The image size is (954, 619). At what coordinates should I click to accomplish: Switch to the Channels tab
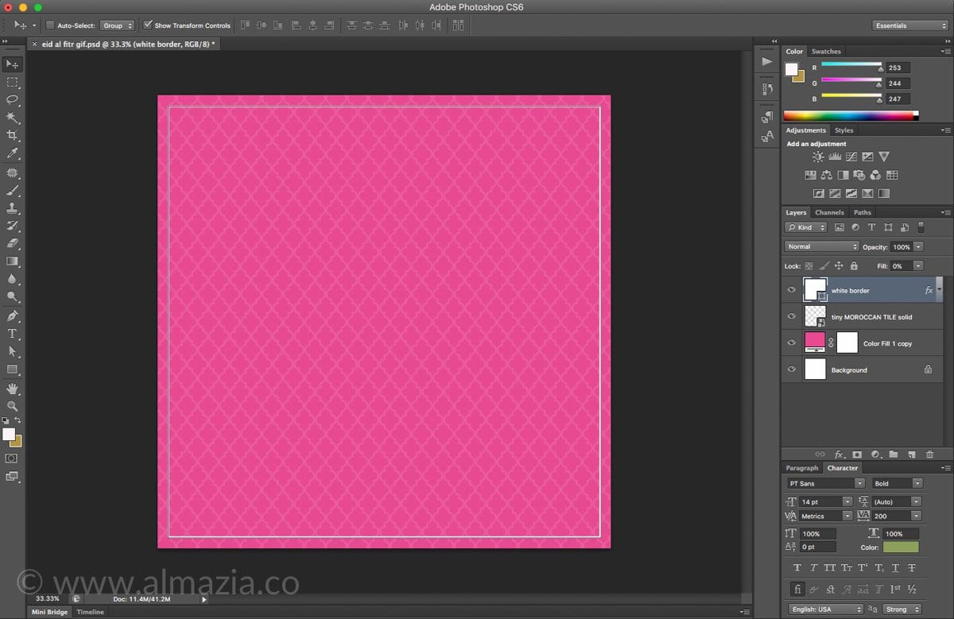(829, 212)
